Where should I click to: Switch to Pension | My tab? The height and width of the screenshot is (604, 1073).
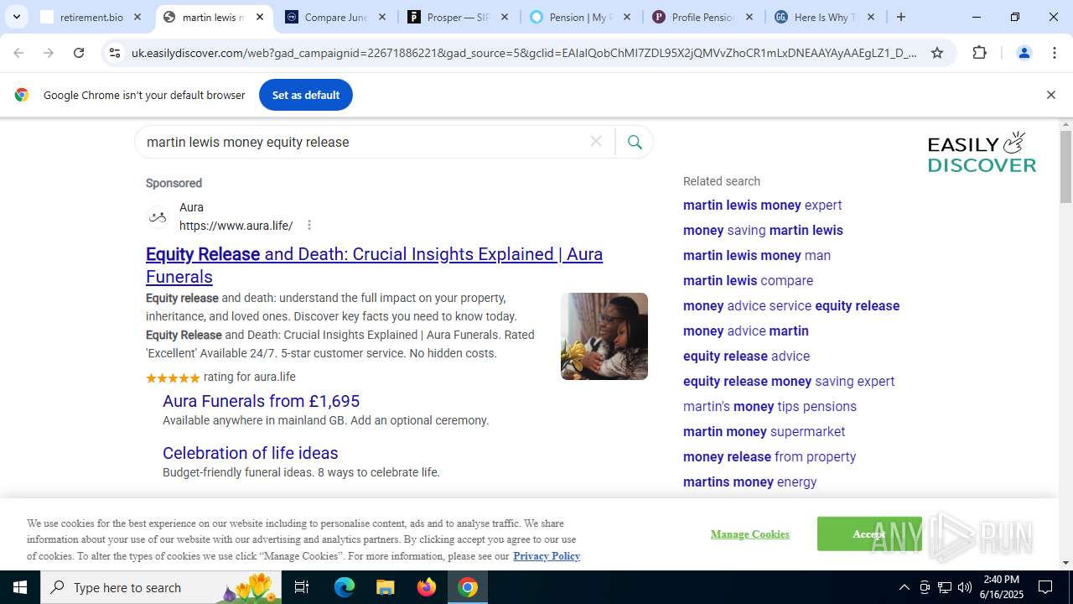click(x=580, y=17)
